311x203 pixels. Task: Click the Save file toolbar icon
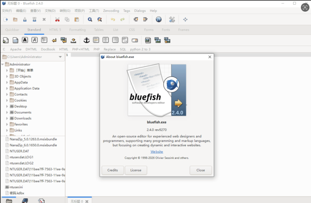[x=25, y=19]
